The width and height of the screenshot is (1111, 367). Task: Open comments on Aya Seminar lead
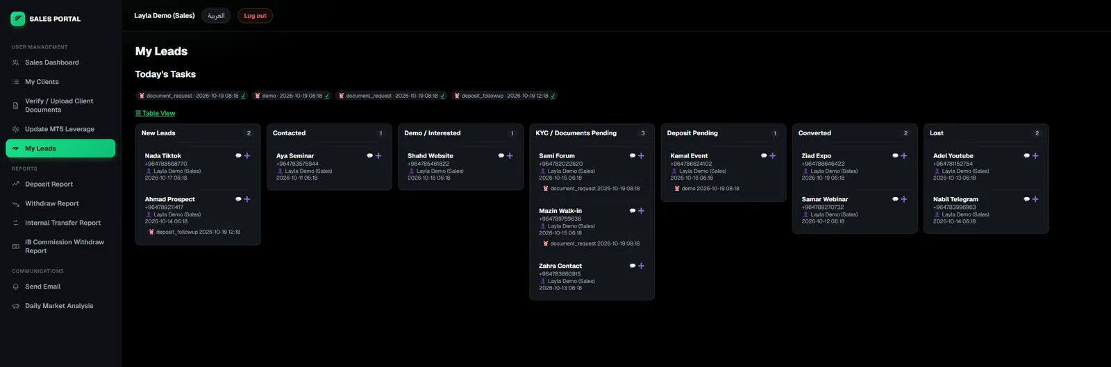[x=369, y=156]
